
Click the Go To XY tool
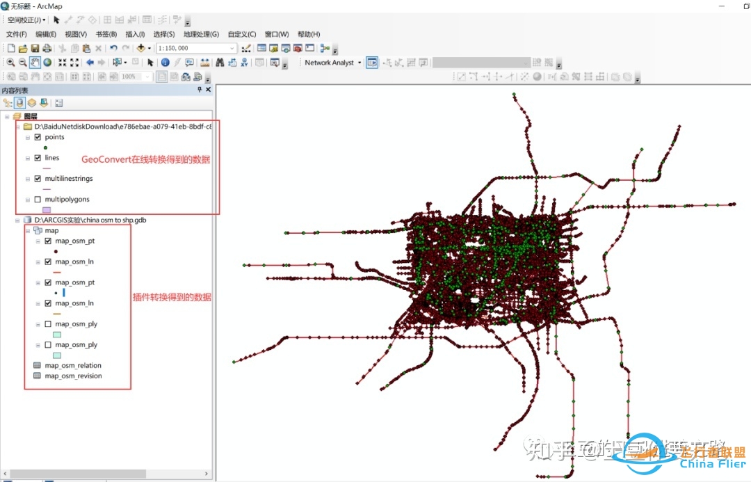pos(244,63)
